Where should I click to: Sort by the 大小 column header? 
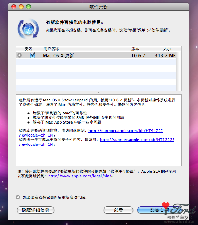coord(165,49)
